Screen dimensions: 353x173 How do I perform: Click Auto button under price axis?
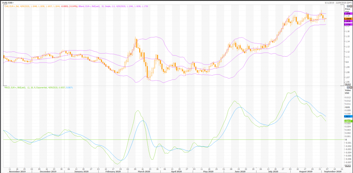coord(347,84)
